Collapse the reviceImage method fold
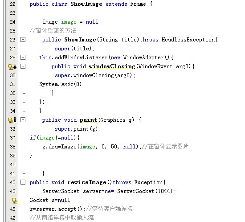 tap(23, 182)
